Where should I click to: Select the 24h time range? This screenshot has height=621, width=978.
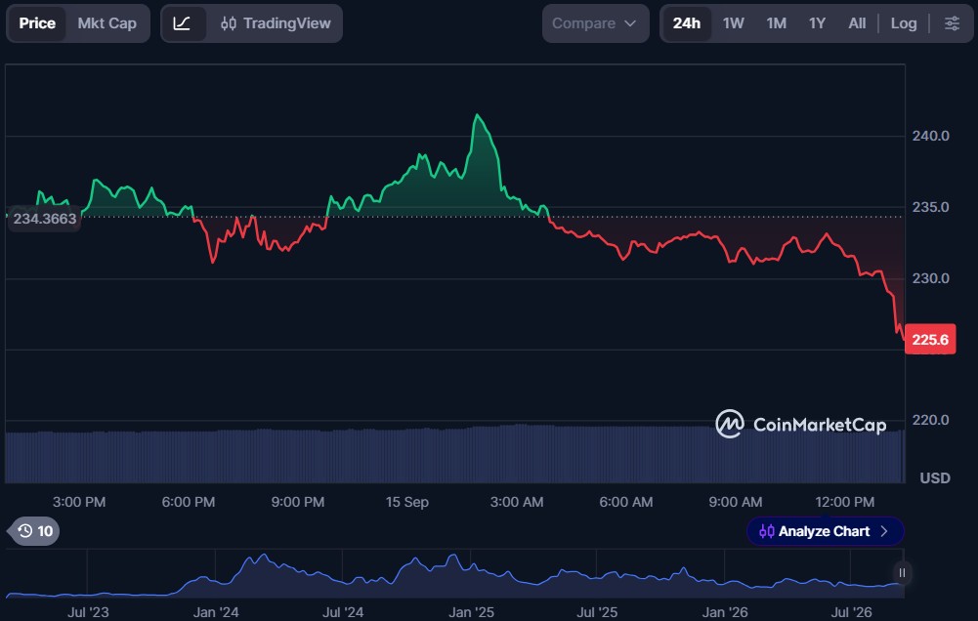pos(686,23)
